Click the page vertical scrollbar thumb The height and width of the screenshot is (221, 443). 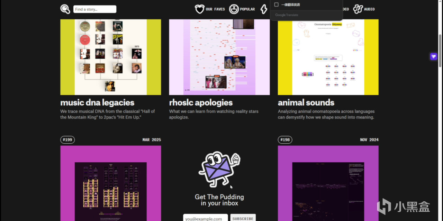click(x=440, y=51)
